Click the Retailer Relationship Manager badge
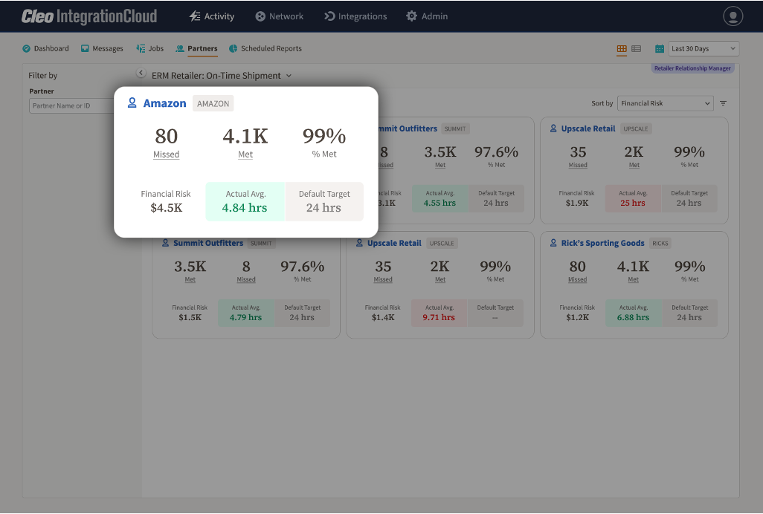 click(692, 68)
